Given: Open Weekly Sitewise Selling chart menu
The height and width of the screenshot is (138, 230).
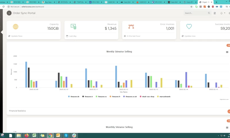Looking at the screenshot, I should (227, 52).
